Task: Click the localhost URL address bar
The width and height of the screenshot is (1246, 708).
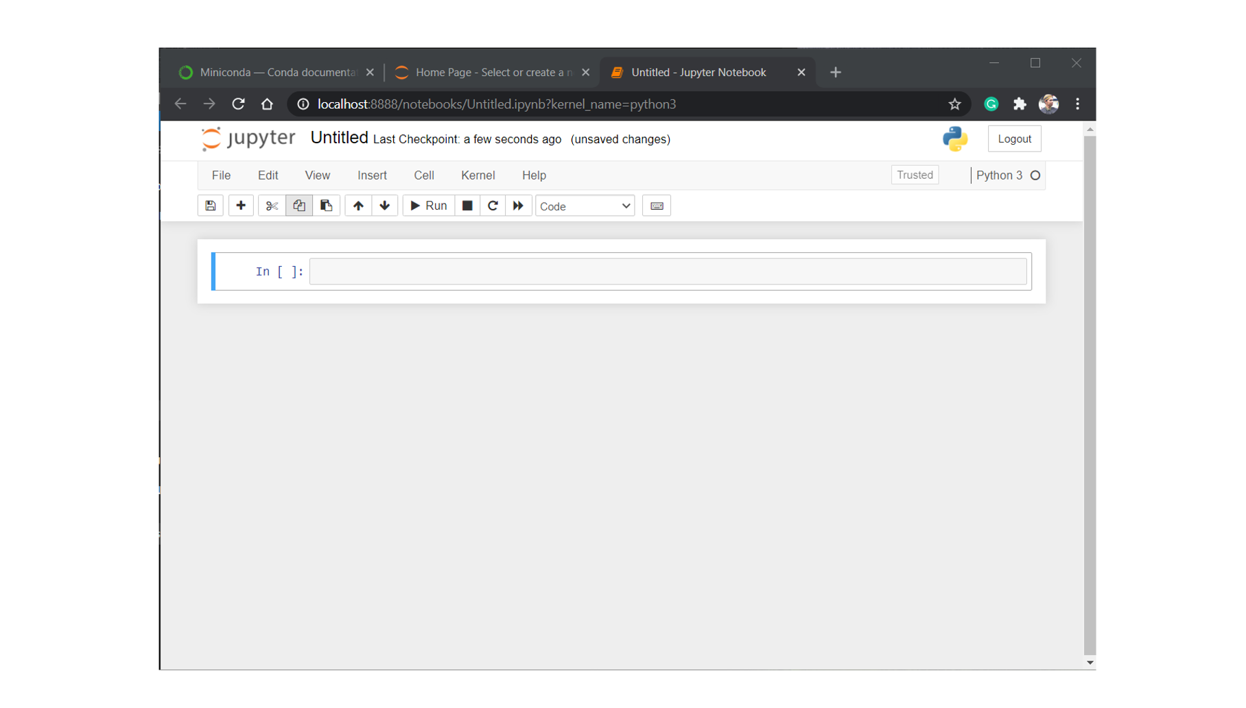Action: tap(497, 104)
